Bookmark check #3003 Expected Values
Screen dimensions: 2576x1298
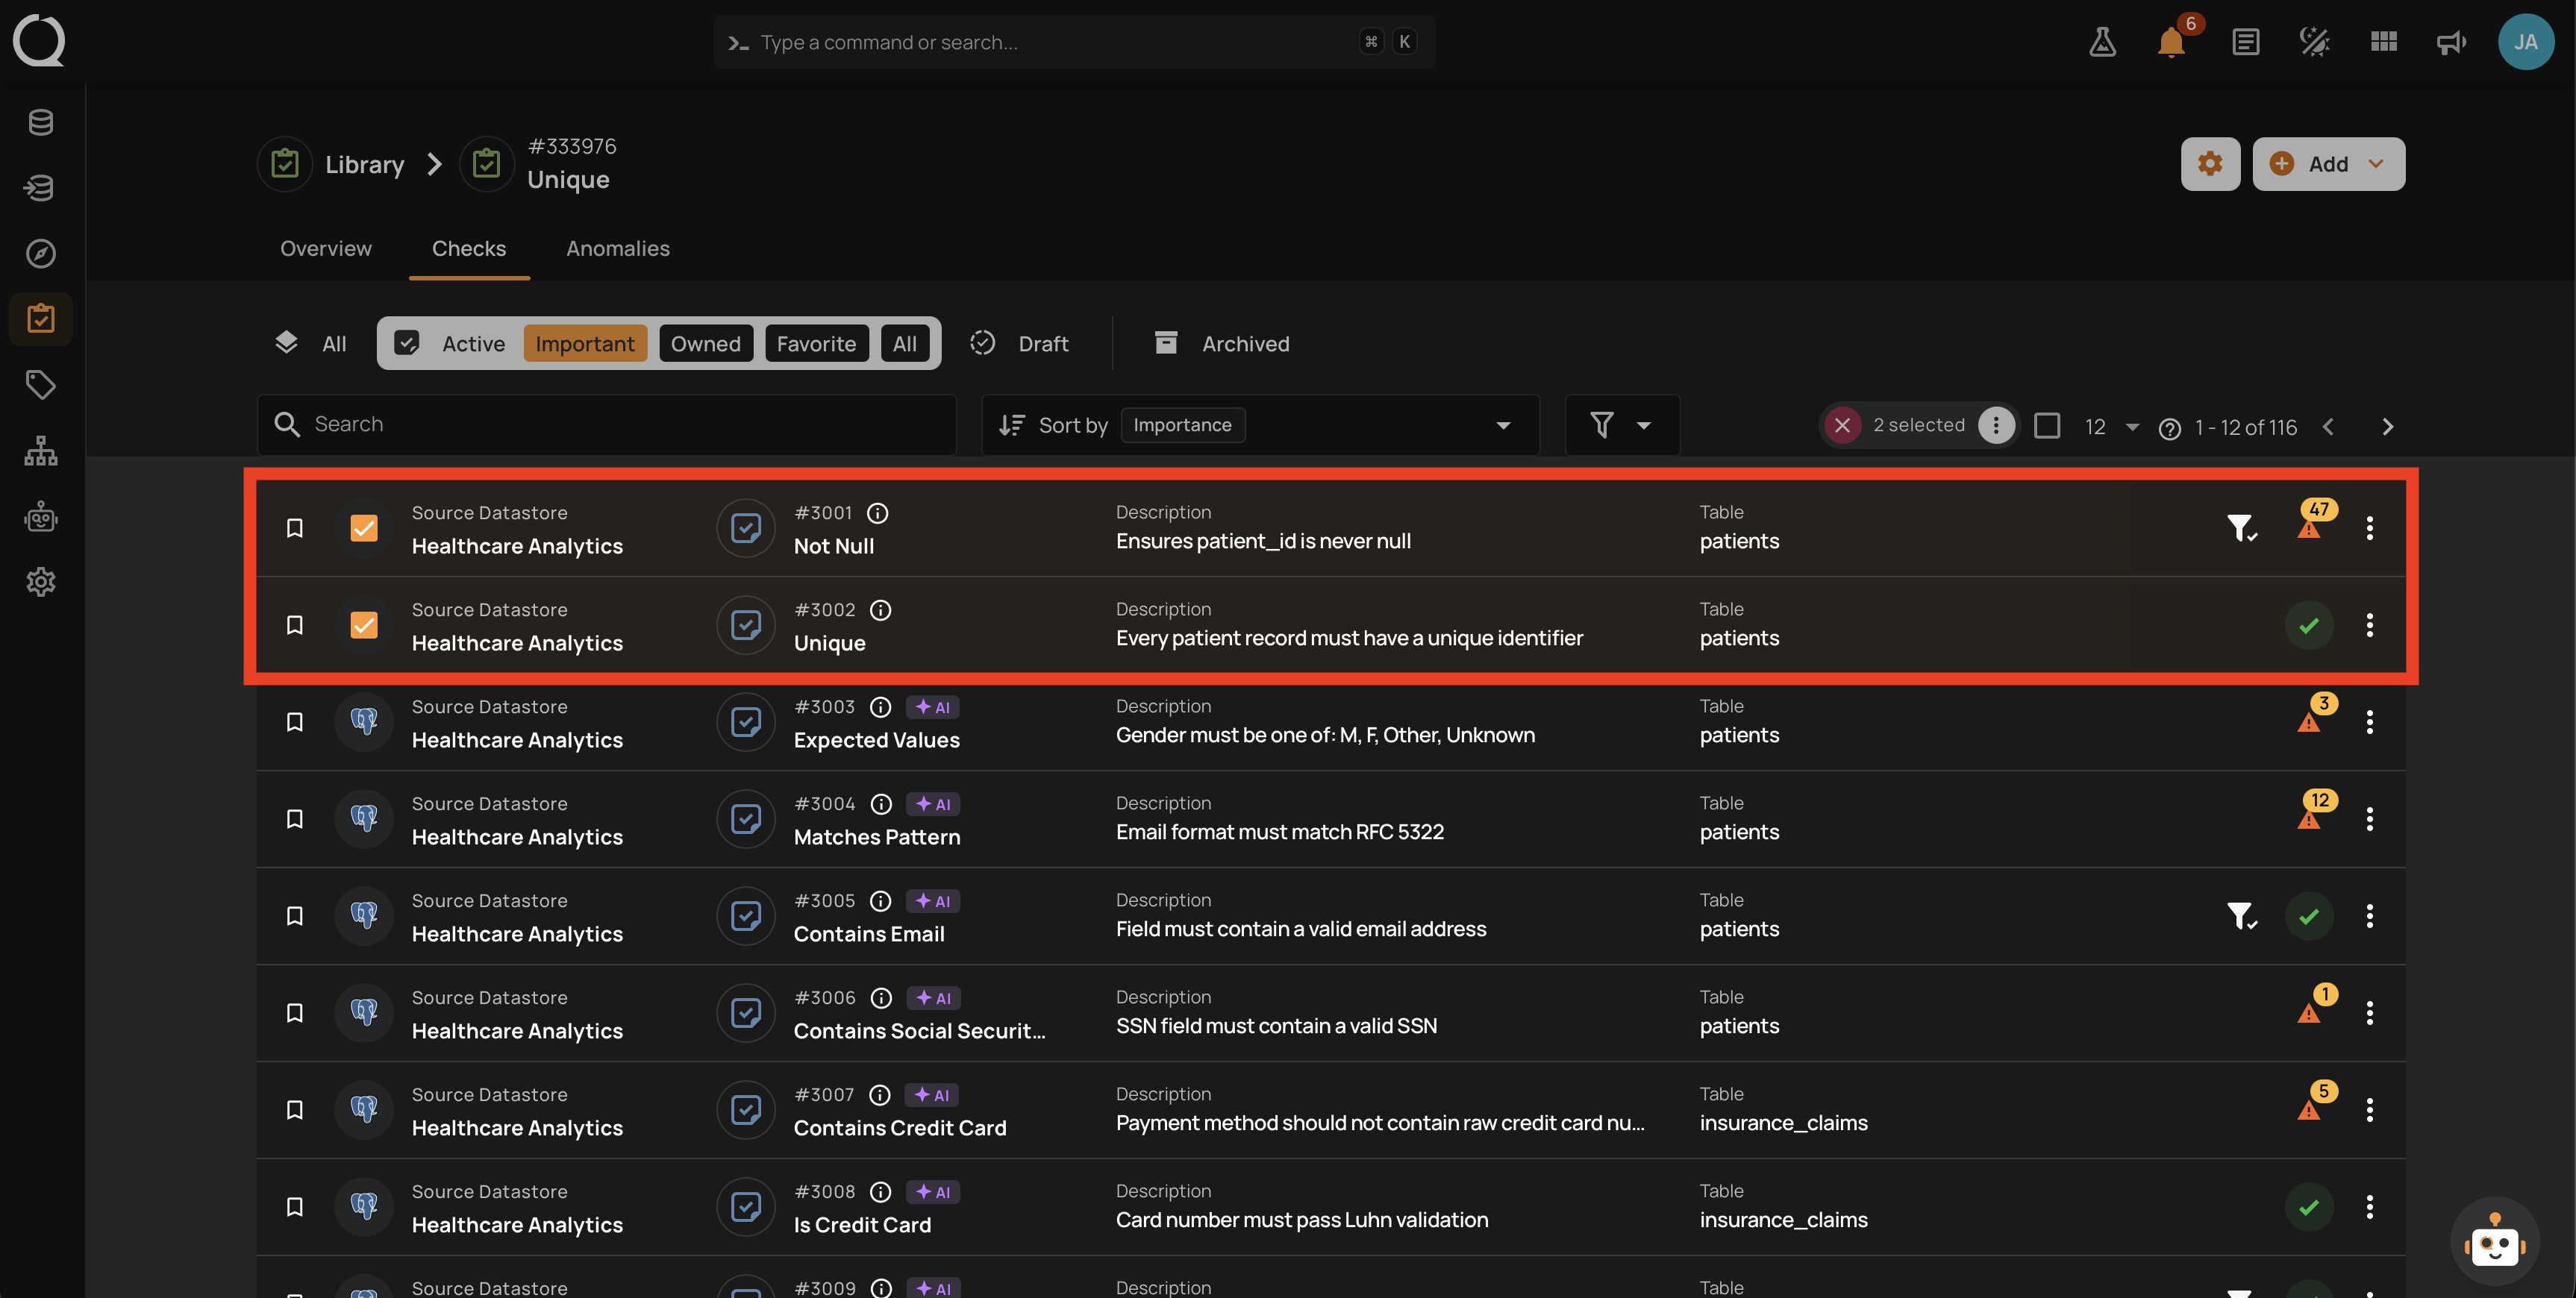coord(295,722)
